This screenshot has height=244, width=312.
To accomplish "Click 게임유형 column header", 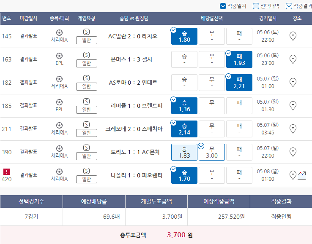I will [x=86, y=19].
